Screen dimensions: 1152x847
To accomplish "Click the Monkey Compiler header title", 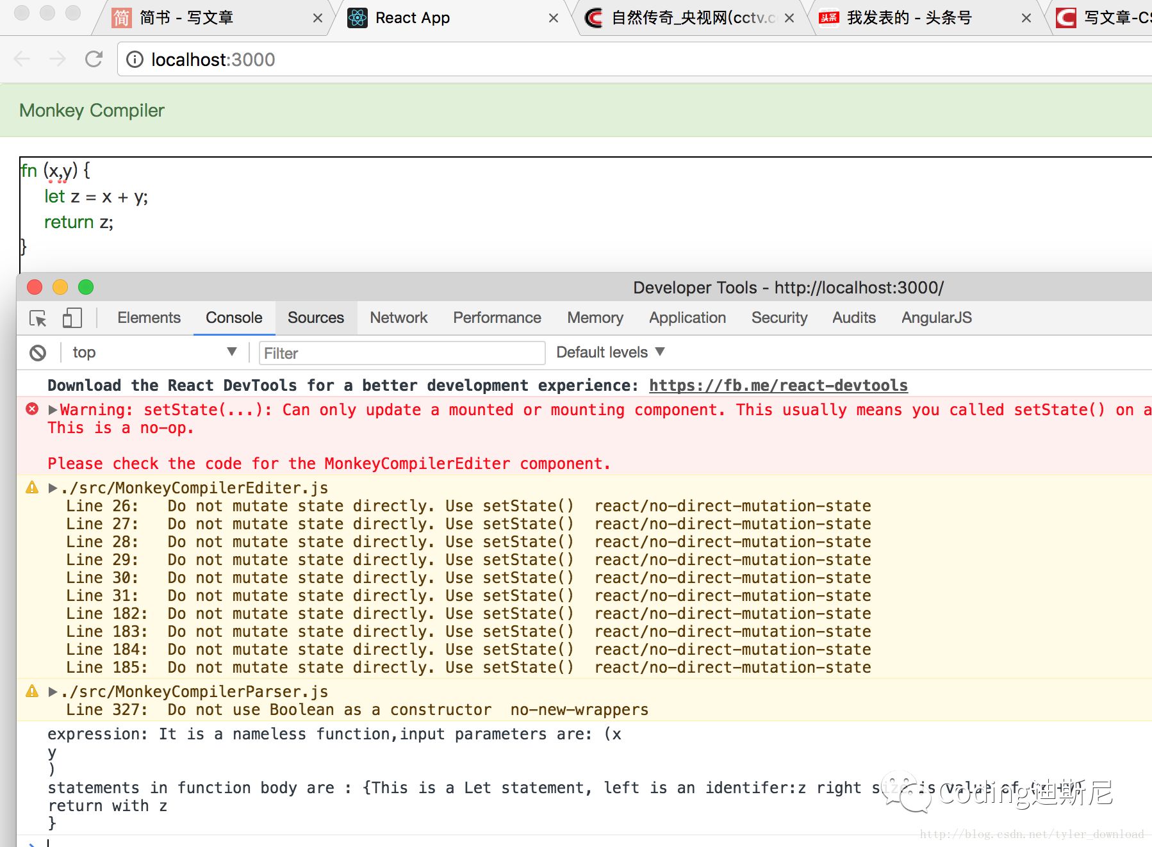I will pos(92,110).
